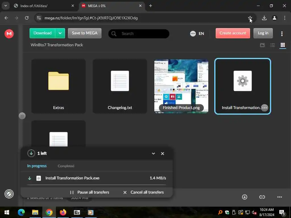Close the transfers panel
291x218 pixels.
[x=162, y=154]
